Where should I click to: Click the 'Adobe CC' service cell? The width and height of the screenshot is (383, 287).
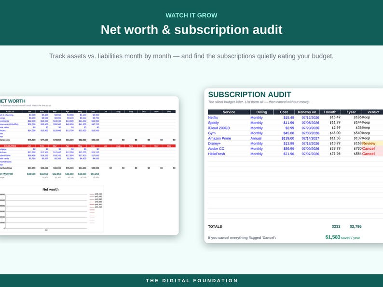coord(216,149)
